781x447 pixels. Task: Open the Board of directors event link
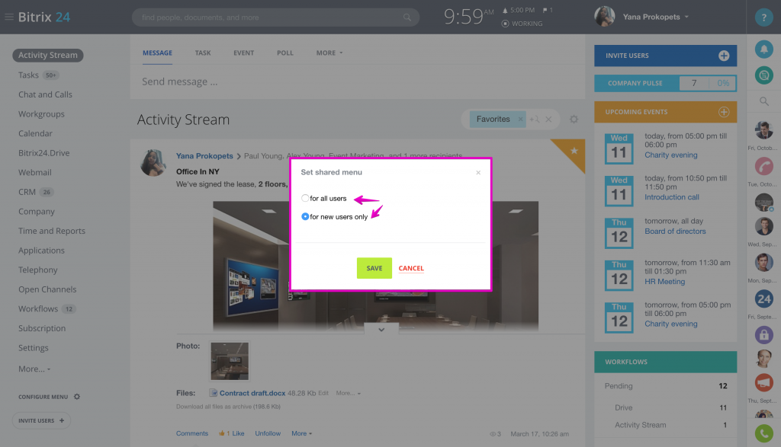point(675,231)
